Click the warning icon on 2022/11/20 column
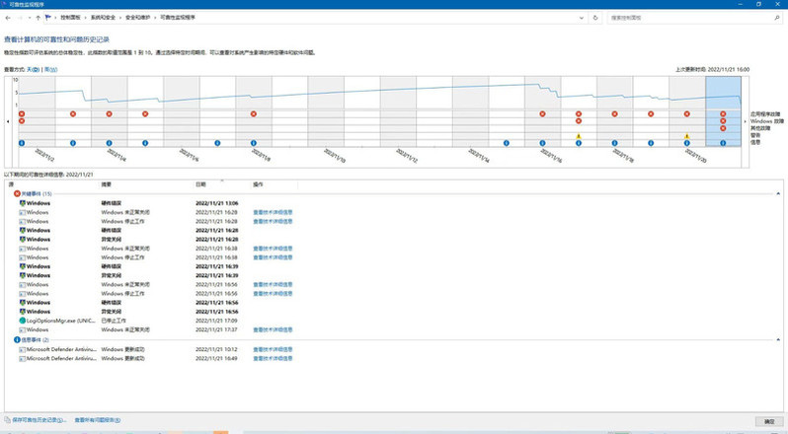Image resolution: width=788 pixels, height=434 pixels. [x=687, y=136]
